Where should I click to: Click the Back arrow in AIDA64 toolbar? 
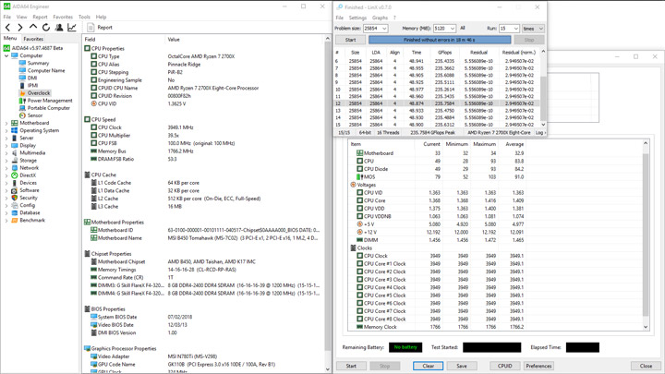click(7, 28)
